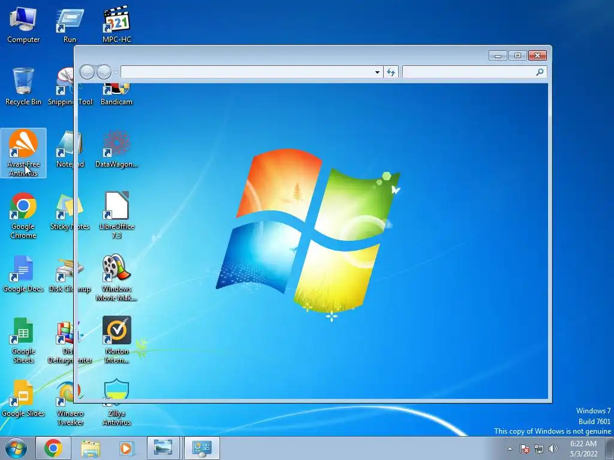
Task: Minimize the Explorer window
Action: (x=498, y=56)
